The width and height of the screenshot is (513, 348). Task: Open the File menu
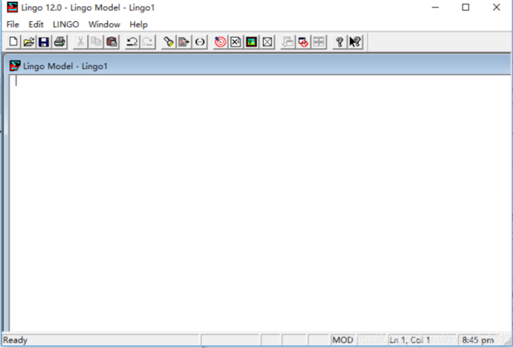point(13,24)
